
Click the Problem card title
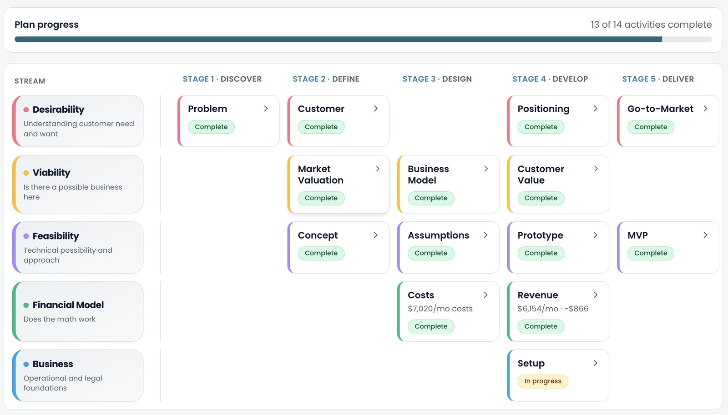[x=207, y=109]
